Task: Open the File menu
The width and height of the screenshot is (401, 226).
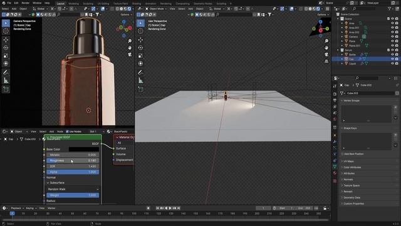Action: pyautogui.click(x=9, y=3)
